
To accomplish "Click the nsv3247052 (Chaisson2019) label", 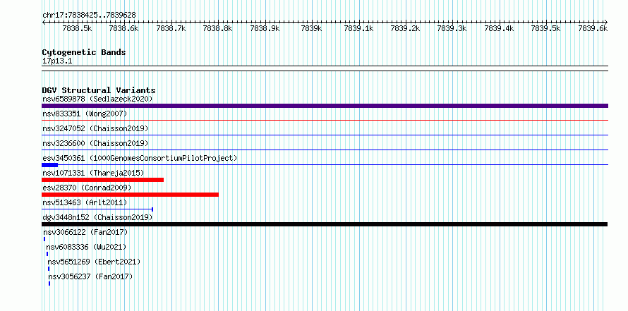I will [x=95, y=128].
